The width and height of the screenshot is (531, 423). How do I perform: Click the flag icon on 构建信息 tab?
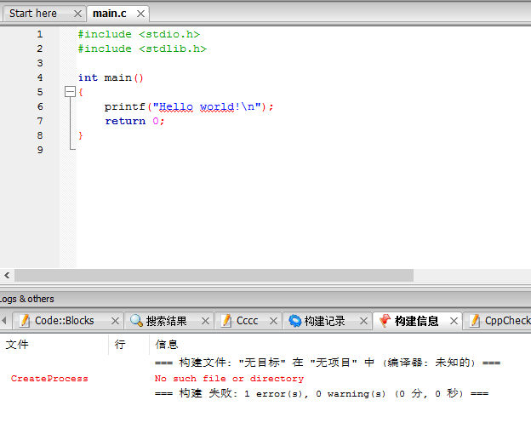point(385,320)
